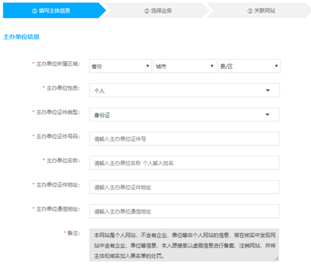This screenshot has width=311, height=276.
Task: Click the 主办单位所属区域 label
Action: (x=58, y=64)
